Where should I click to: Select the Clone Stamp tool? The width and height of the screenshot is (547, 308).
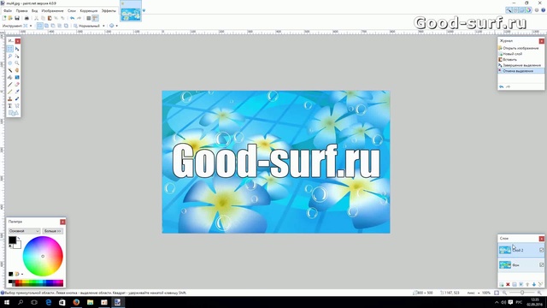pos(10,99)
